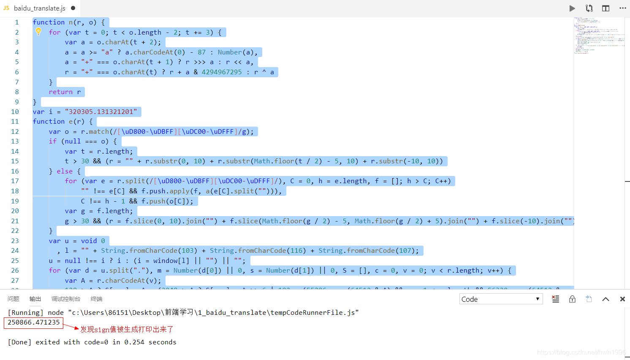Click the string "320305.131321201" on line 10
Image resolution: width=630 pixels, height=360 pixels.
(101, 111)
